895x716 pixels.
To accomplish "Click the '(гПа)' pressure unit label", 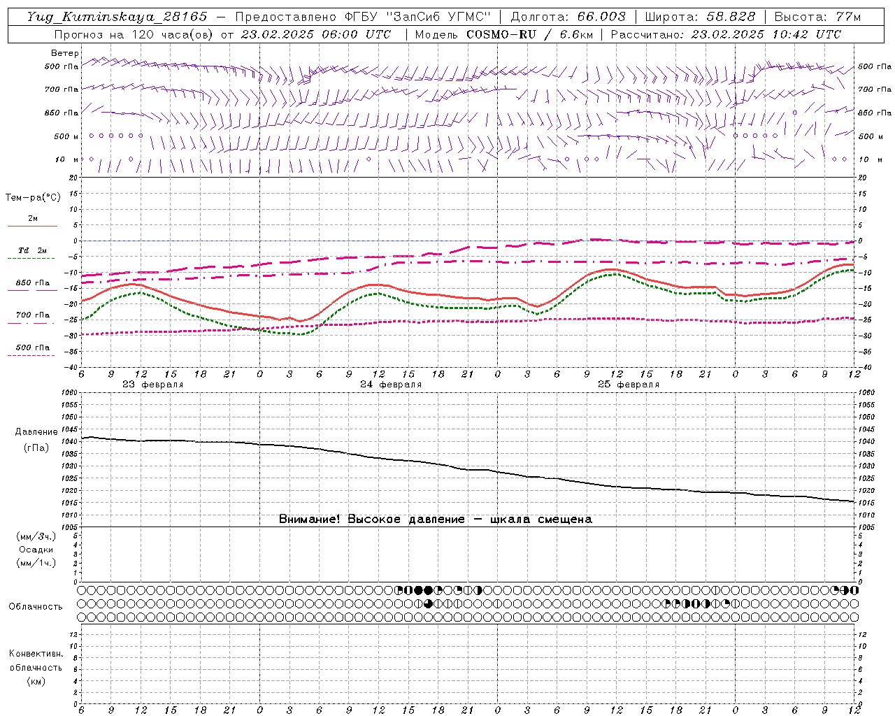I will [36, 448].
